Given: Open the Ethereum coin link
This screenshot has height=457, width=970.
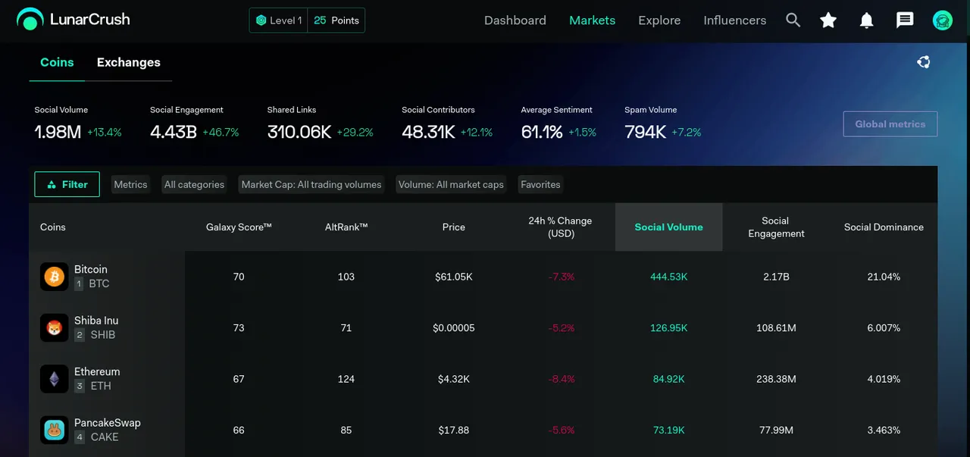Looking at the screenshot, I should (97, 371).
